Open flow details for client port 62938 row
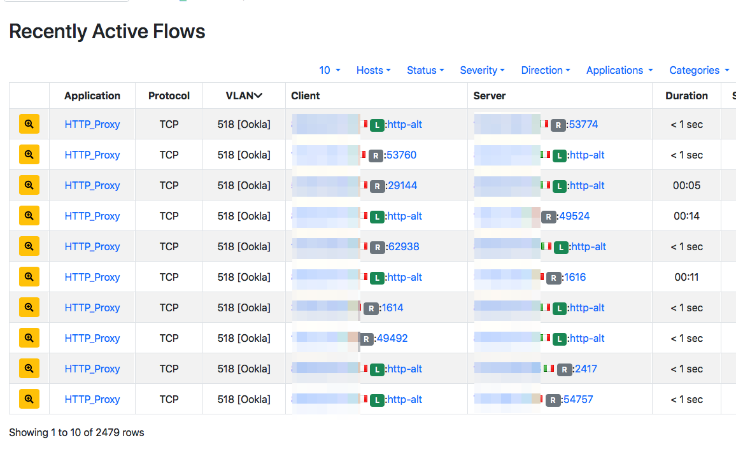Screen dimensions: 736x466 [x=29, y=246]
